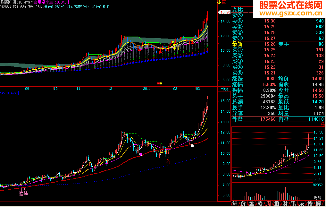The height and width of the screenshot is (207, 326).
Task: Click the 外盘 value 175466
Action: [268, 119]
